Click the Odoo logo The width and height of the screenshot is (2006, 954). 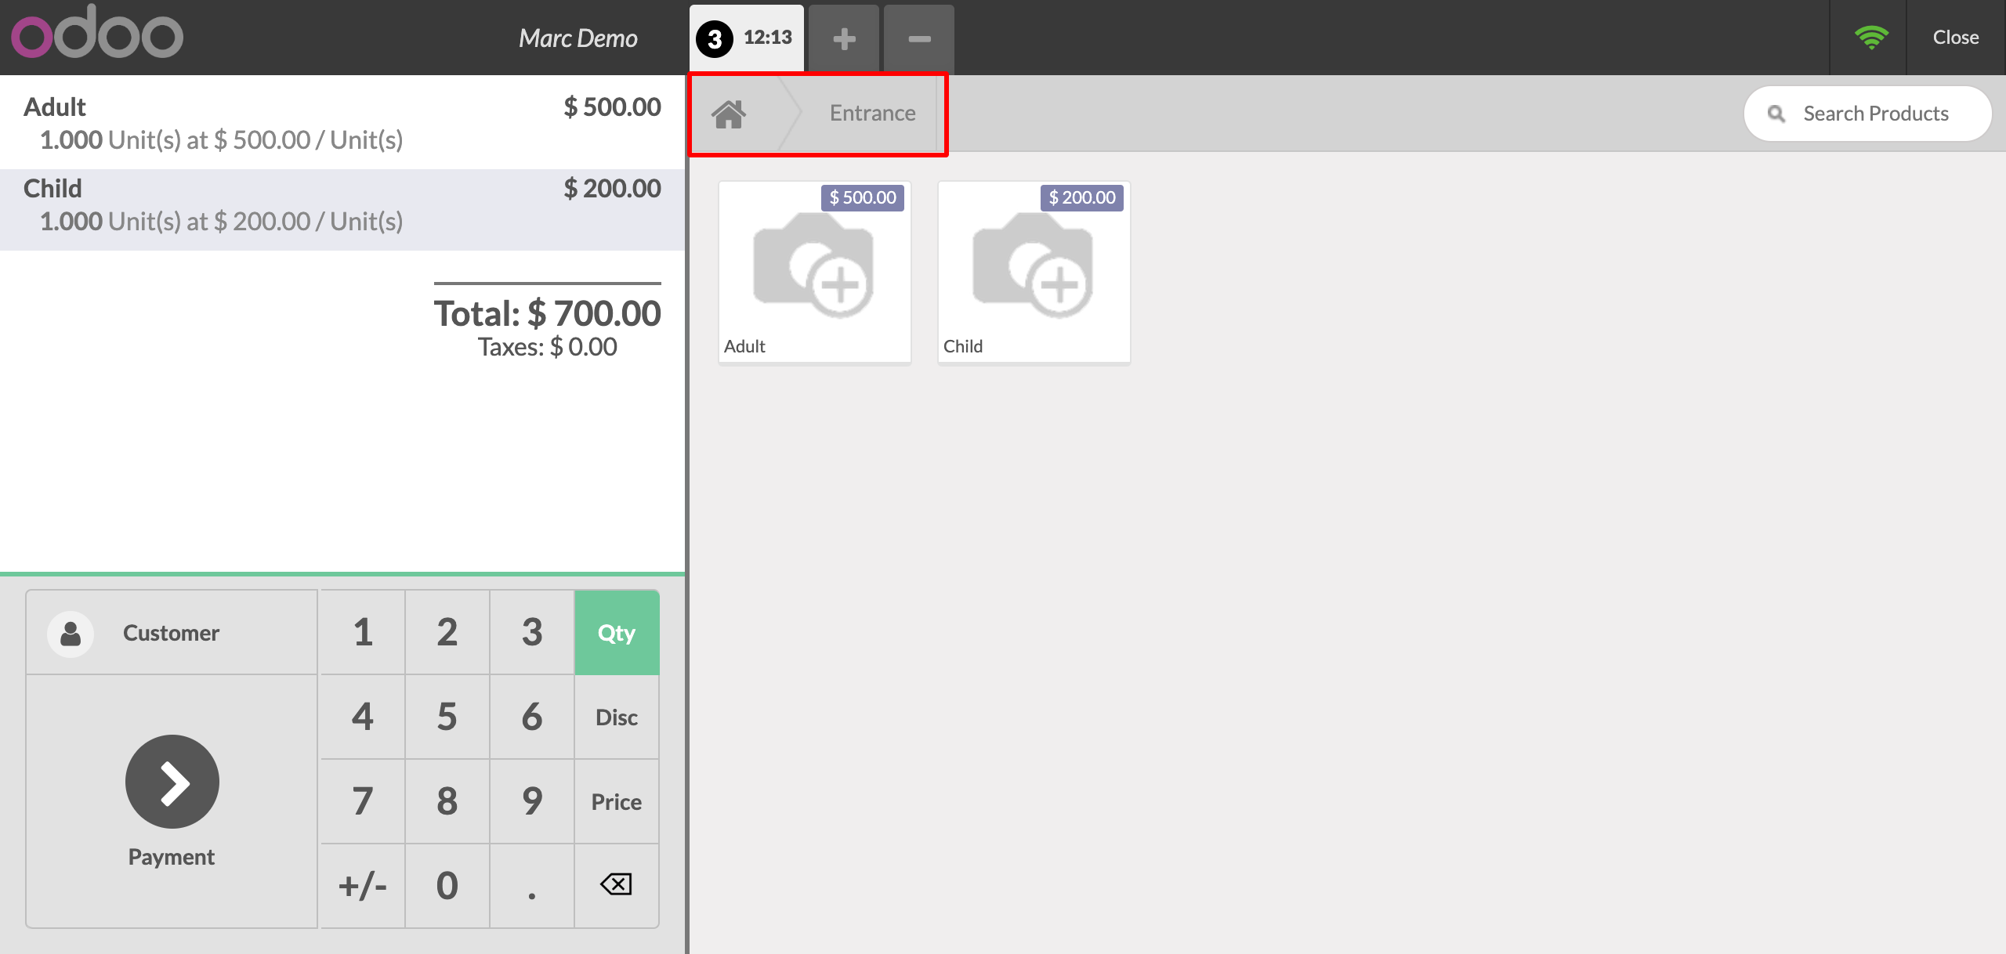[x=97, y=33]
